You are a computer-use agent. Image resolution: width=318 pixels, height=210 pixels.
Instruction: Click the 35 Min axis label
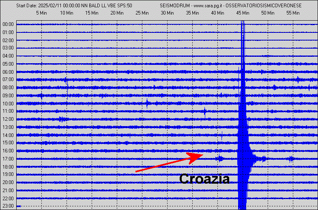[192, 13]
